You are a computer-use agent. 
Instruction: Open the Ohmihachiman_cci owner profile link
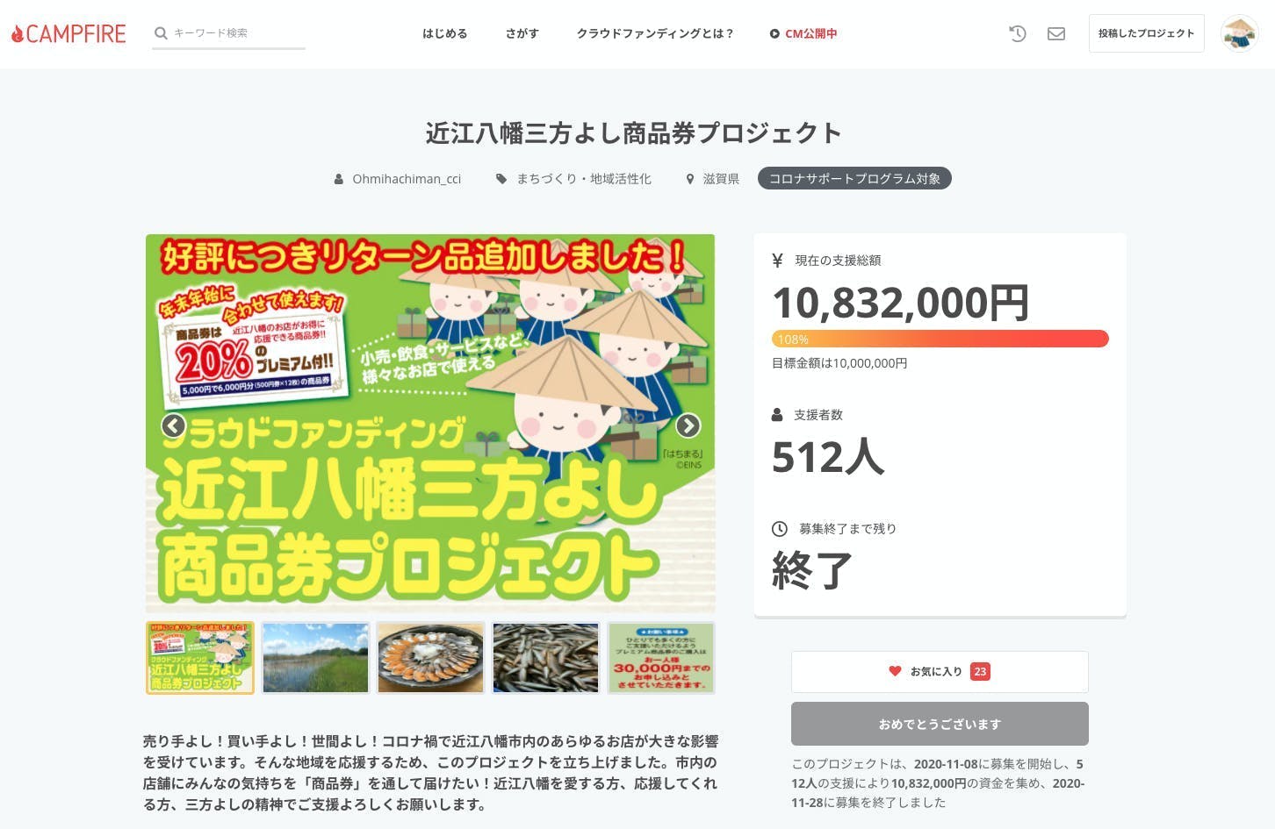coord(407,179)
